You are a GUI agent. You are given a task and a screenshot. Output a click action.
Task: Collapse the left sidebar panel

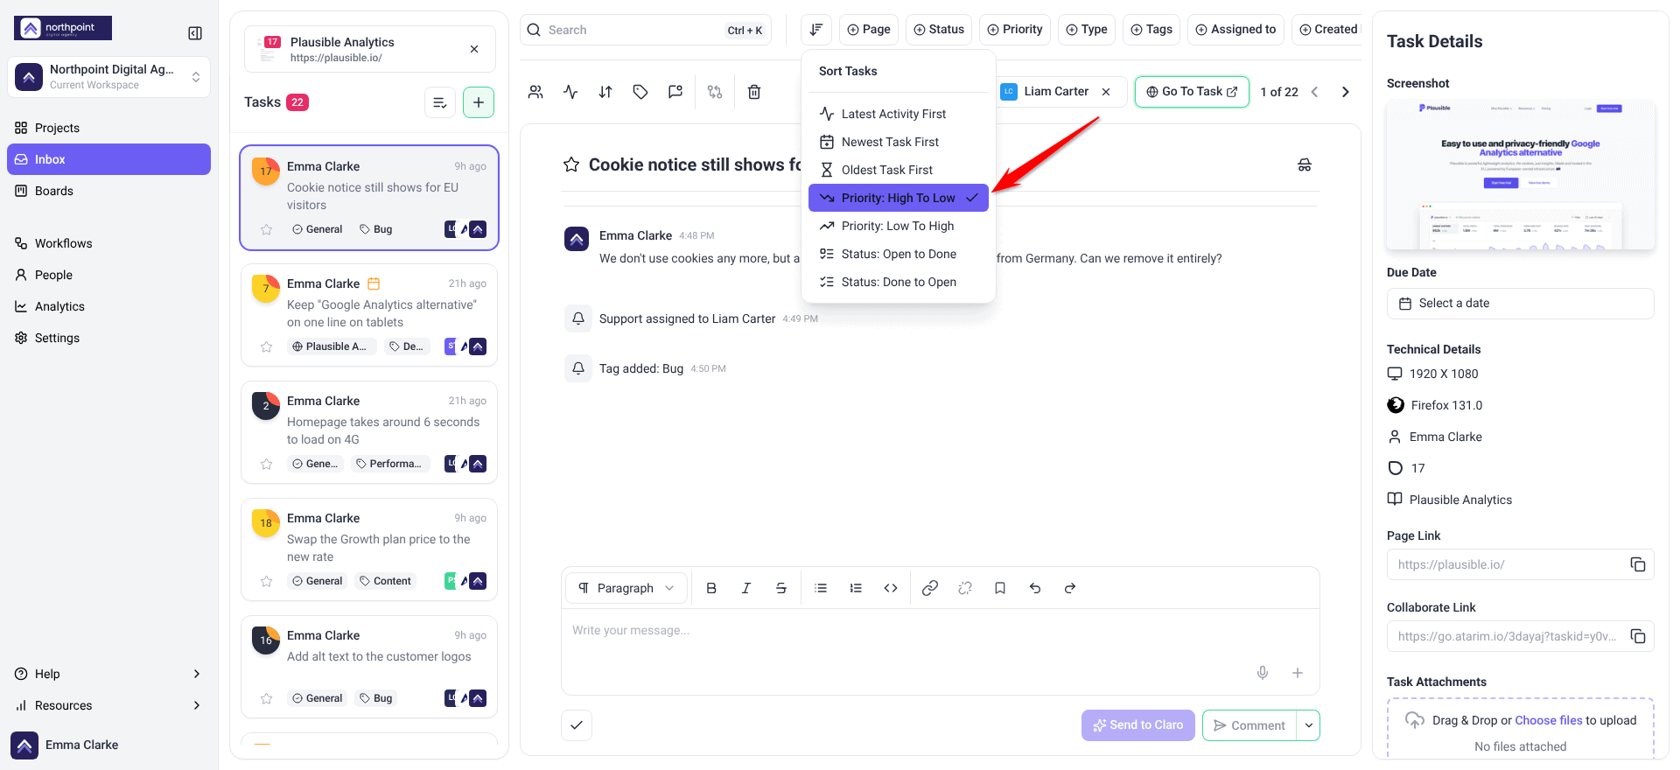coord(195,33)
